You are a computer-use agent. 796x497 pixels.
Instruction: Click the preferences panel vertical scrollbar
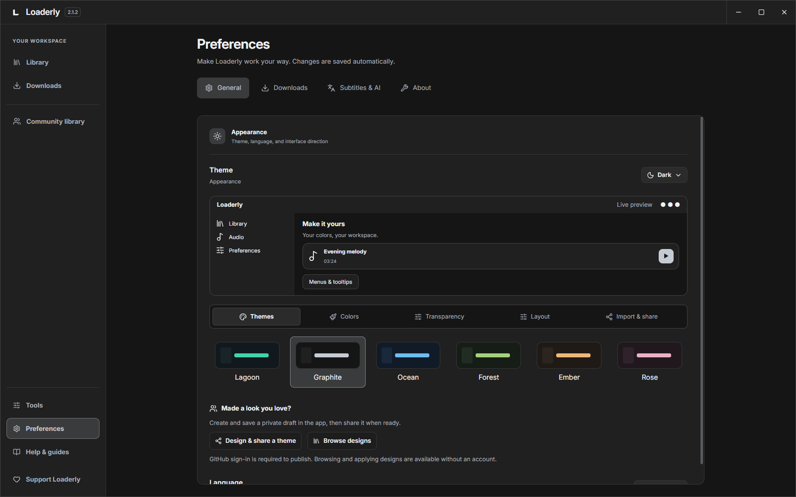[701, 291]
